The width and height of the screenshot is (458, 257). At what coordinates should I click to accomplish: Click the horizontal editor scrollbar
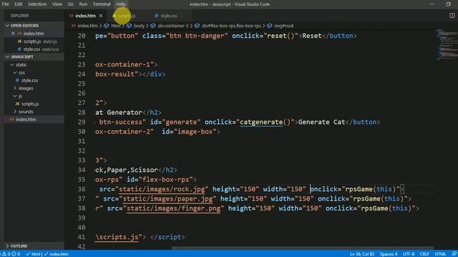pos(302,248)
